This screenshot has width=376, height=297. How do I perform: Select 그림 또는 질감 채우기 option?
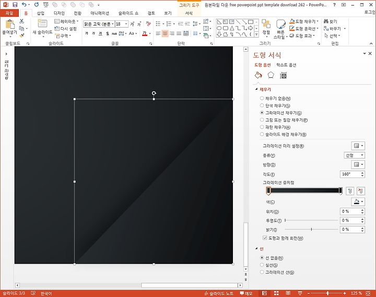[x=284, y=120]
